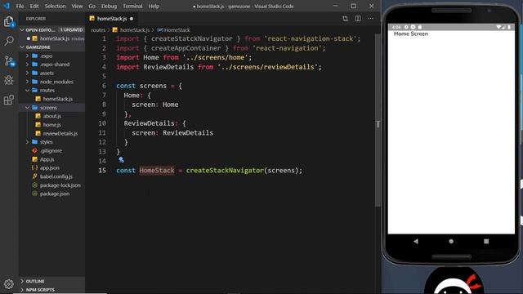Open the File menu
Screen dimensions: 523x294
coord(20,6)
